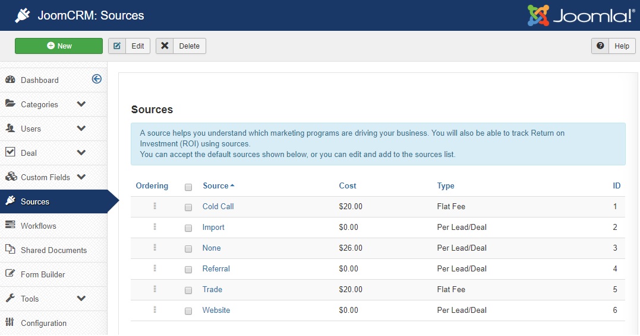Click the Dashboard gauge icon
This screenshot has height=336, width=640.
click(10, 79)
